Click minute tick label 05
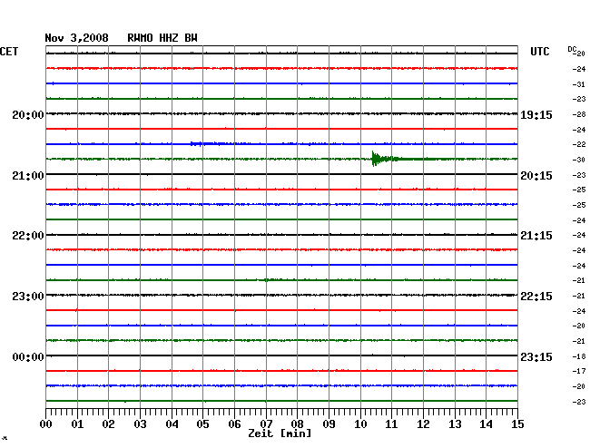This screenshot has height=448, width=590. (202, 424)
